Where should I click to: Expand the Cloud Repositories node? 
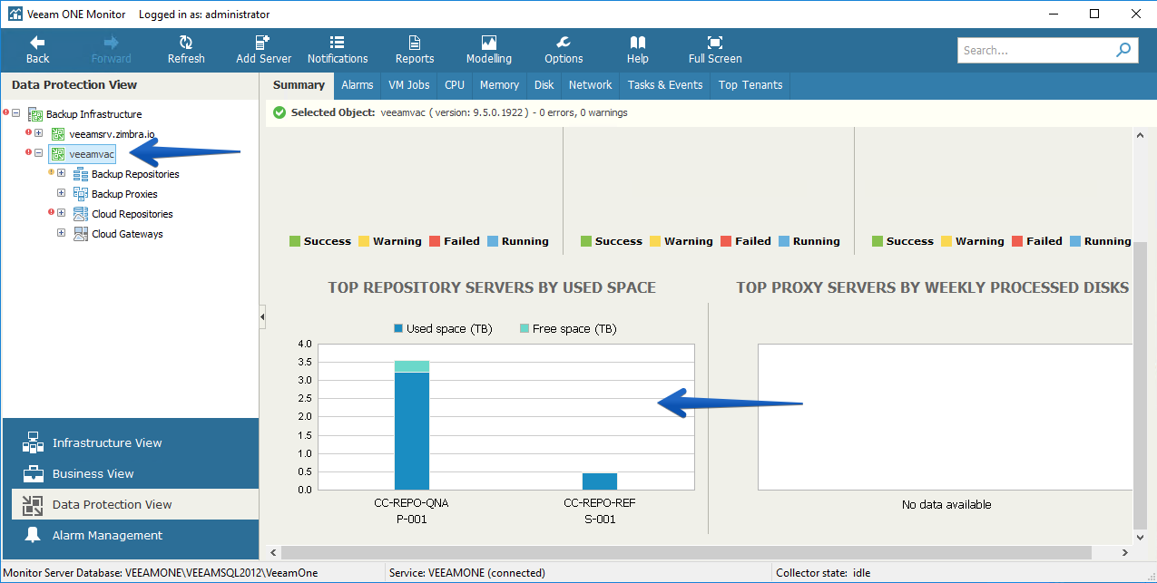point(62,213)
